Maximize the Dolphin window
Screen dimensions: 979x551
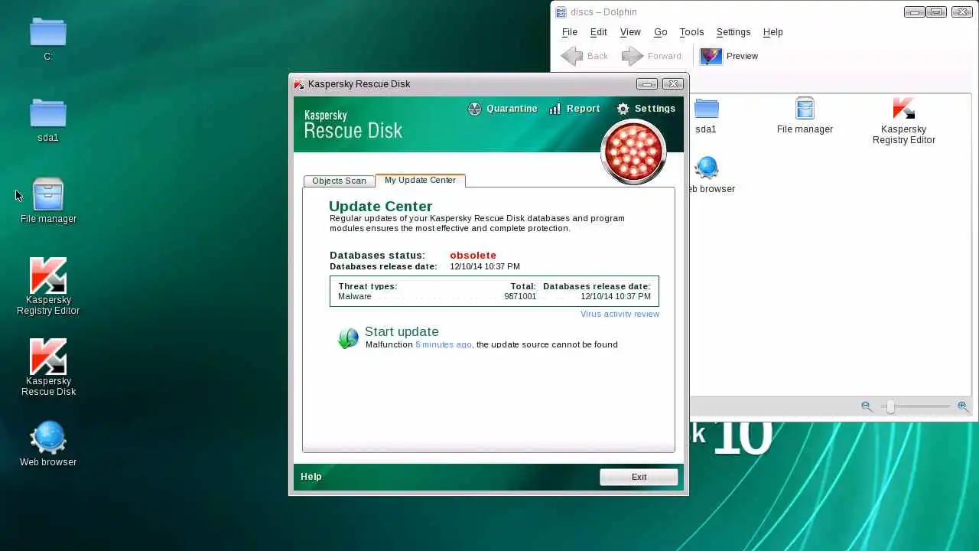[936, 12]
